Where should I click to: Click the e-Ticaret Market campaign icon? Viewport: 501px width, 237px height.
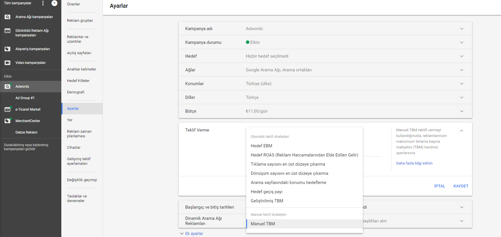[7, 109]
